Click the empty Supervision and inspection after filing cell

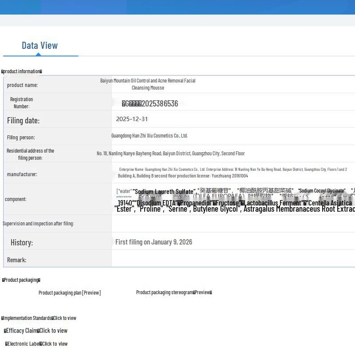coord(233,224)
